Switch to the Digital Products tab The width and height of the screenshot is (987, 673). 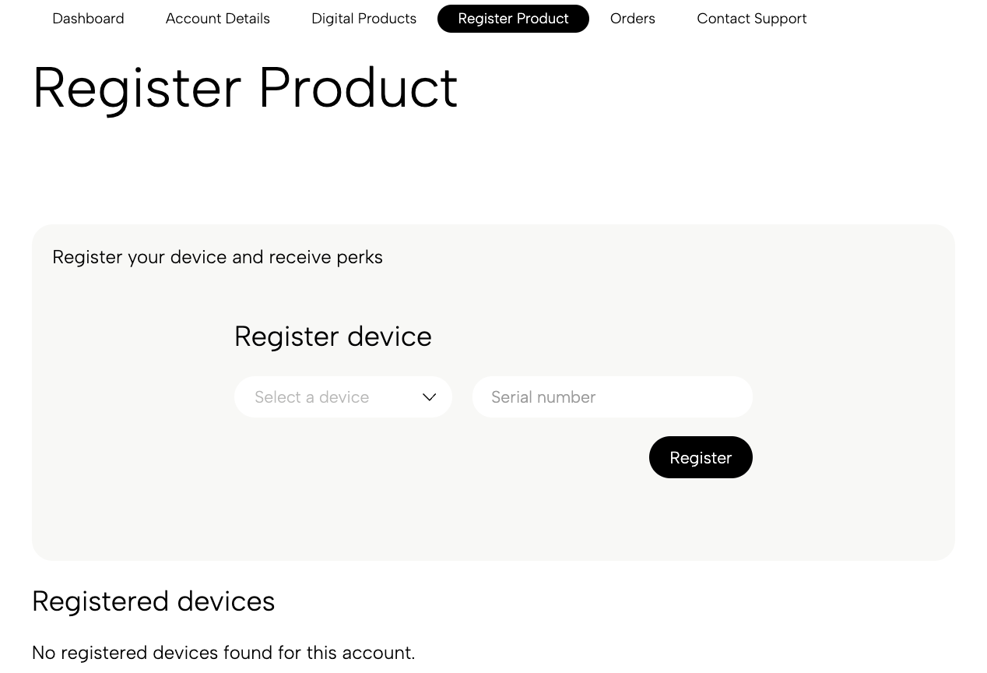point(364,19)
